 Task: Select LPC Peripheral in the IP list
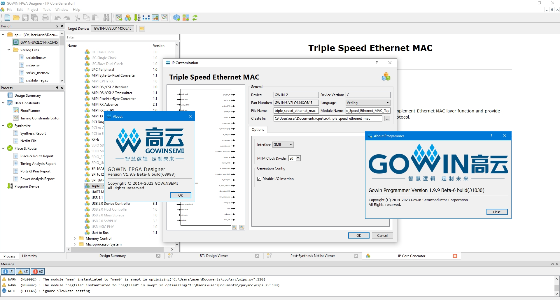coord(103,70)
